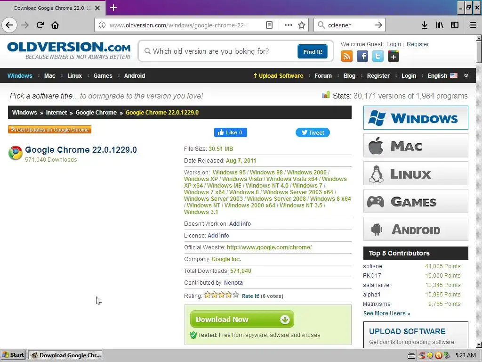Click the page vertical scrollbar thumb
This screenshot has width=482, height=362.
click(x=479, y=52)
